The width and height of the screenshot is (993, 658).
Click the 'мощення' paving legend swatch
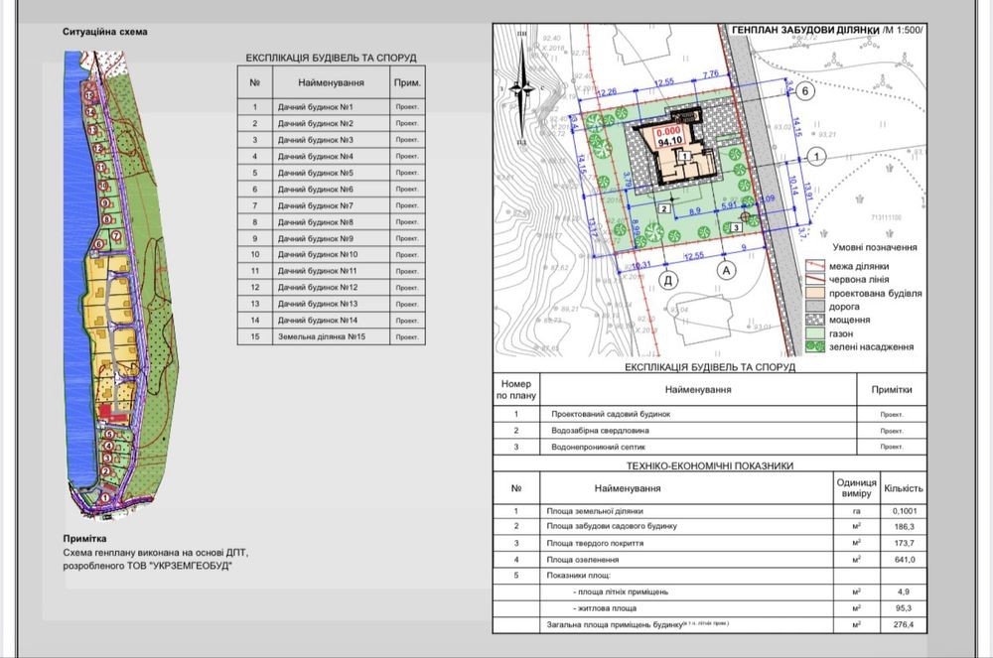tap(814, 321)
